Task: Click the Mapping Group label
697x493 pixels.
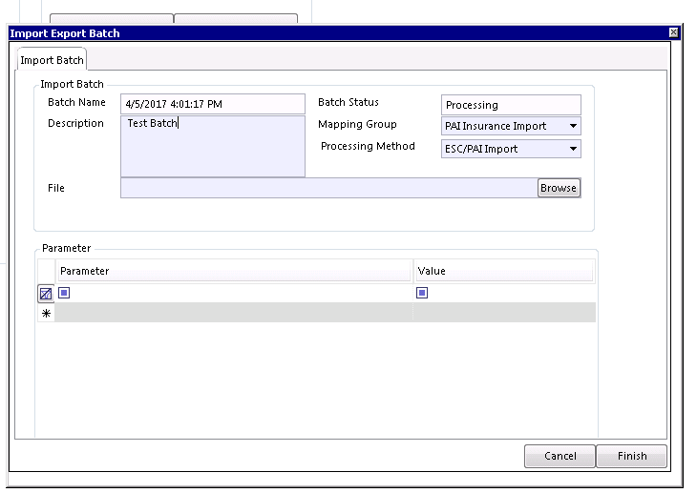Action: pos(357,124)
